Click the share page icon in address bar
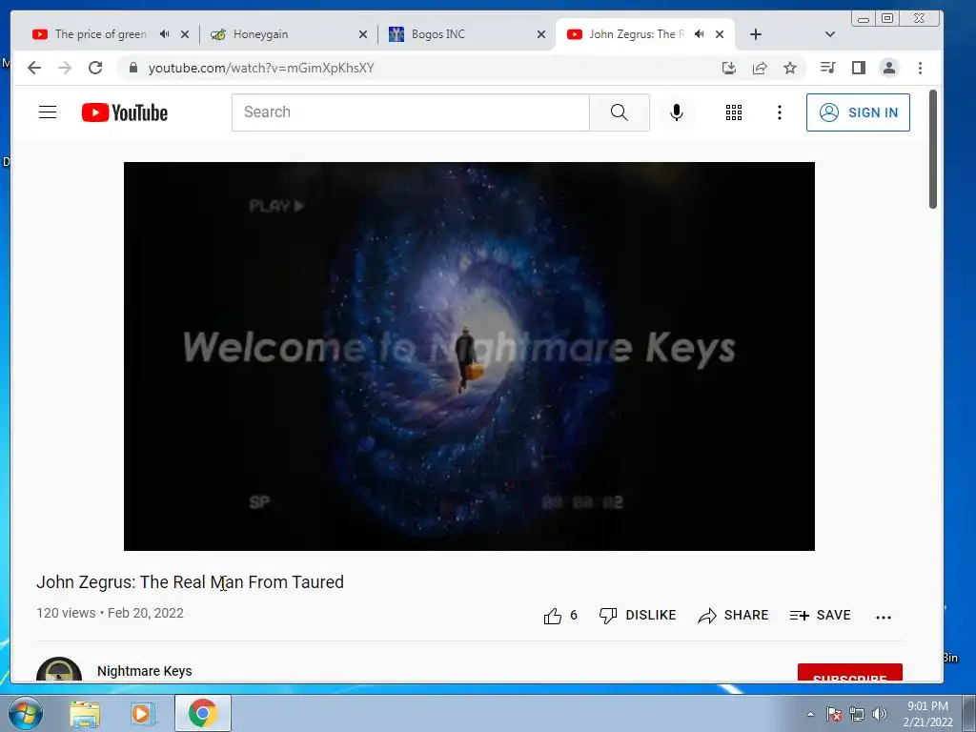This screenshot has width=976, height=732. [760, 68]
